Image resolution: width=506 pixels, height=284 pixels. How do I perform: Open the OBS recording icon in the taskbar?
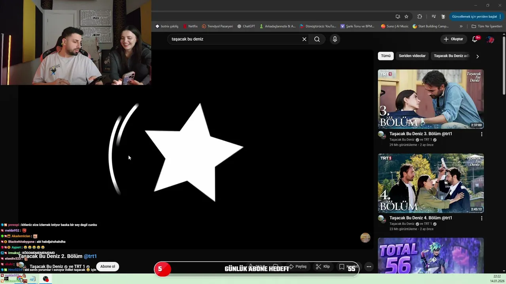tap(46, 279)
